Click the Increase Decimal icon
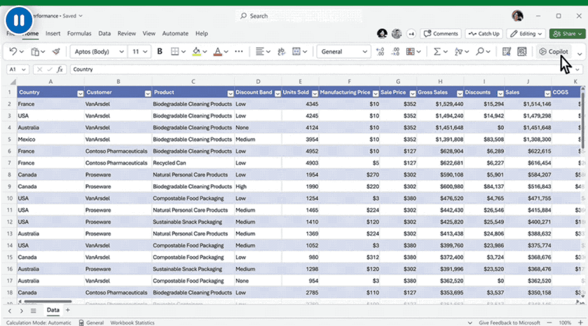The width and height of the screenshot is (588, 326). coord(380,52)
